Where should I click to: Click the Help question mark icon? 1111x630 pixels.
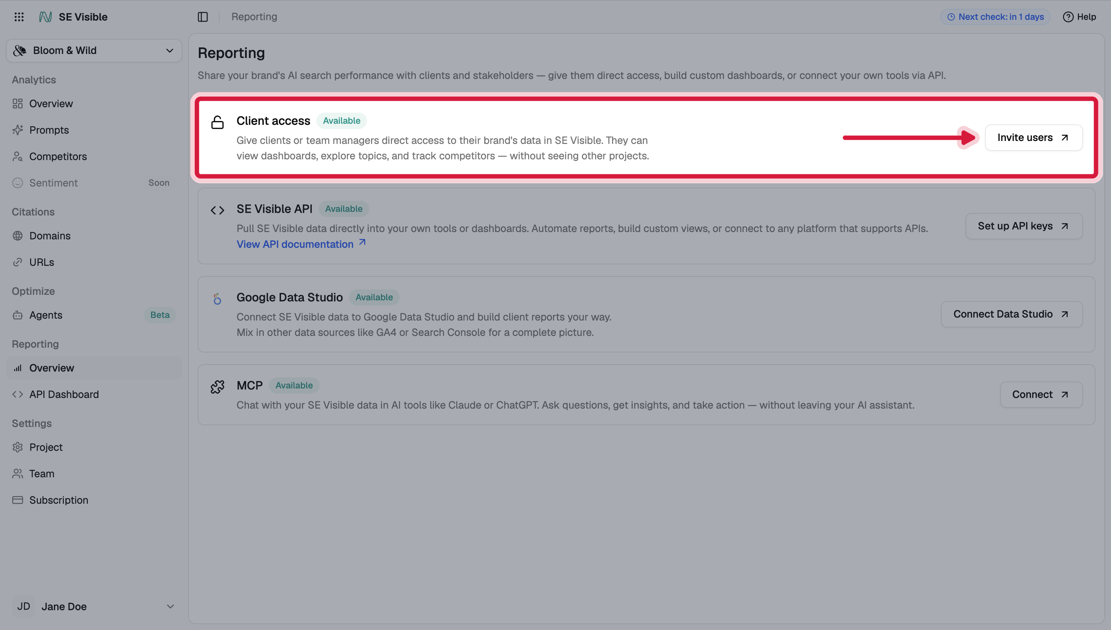coord(1068,17)
